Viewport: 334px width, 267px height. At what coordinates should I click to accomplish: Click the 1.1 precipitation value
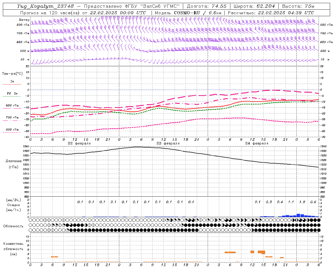click(x=291, y=202)
